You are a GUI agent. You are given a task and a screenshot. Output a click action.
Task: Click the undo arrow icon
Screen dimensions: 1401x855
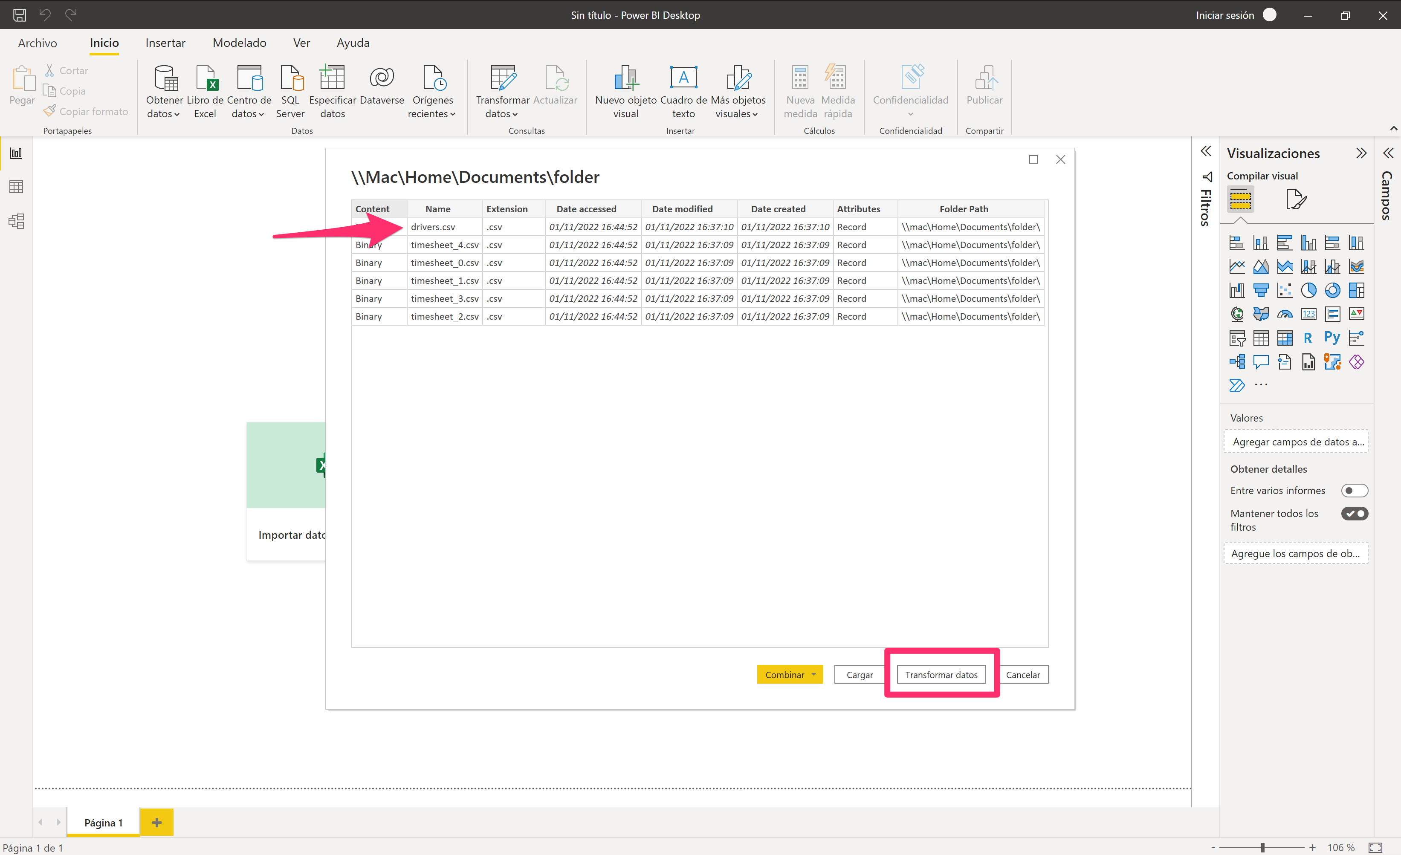[45, 15]
